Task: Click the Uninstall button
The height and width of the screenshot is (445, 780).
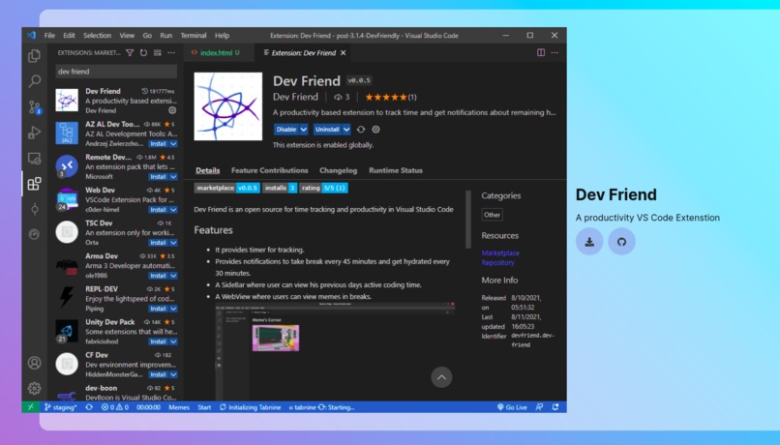Action: 327,130
